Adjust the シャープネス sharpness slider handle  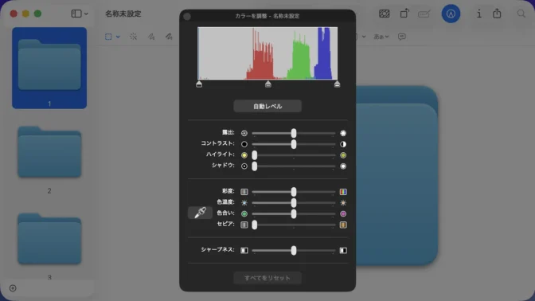tap(294, 251)
